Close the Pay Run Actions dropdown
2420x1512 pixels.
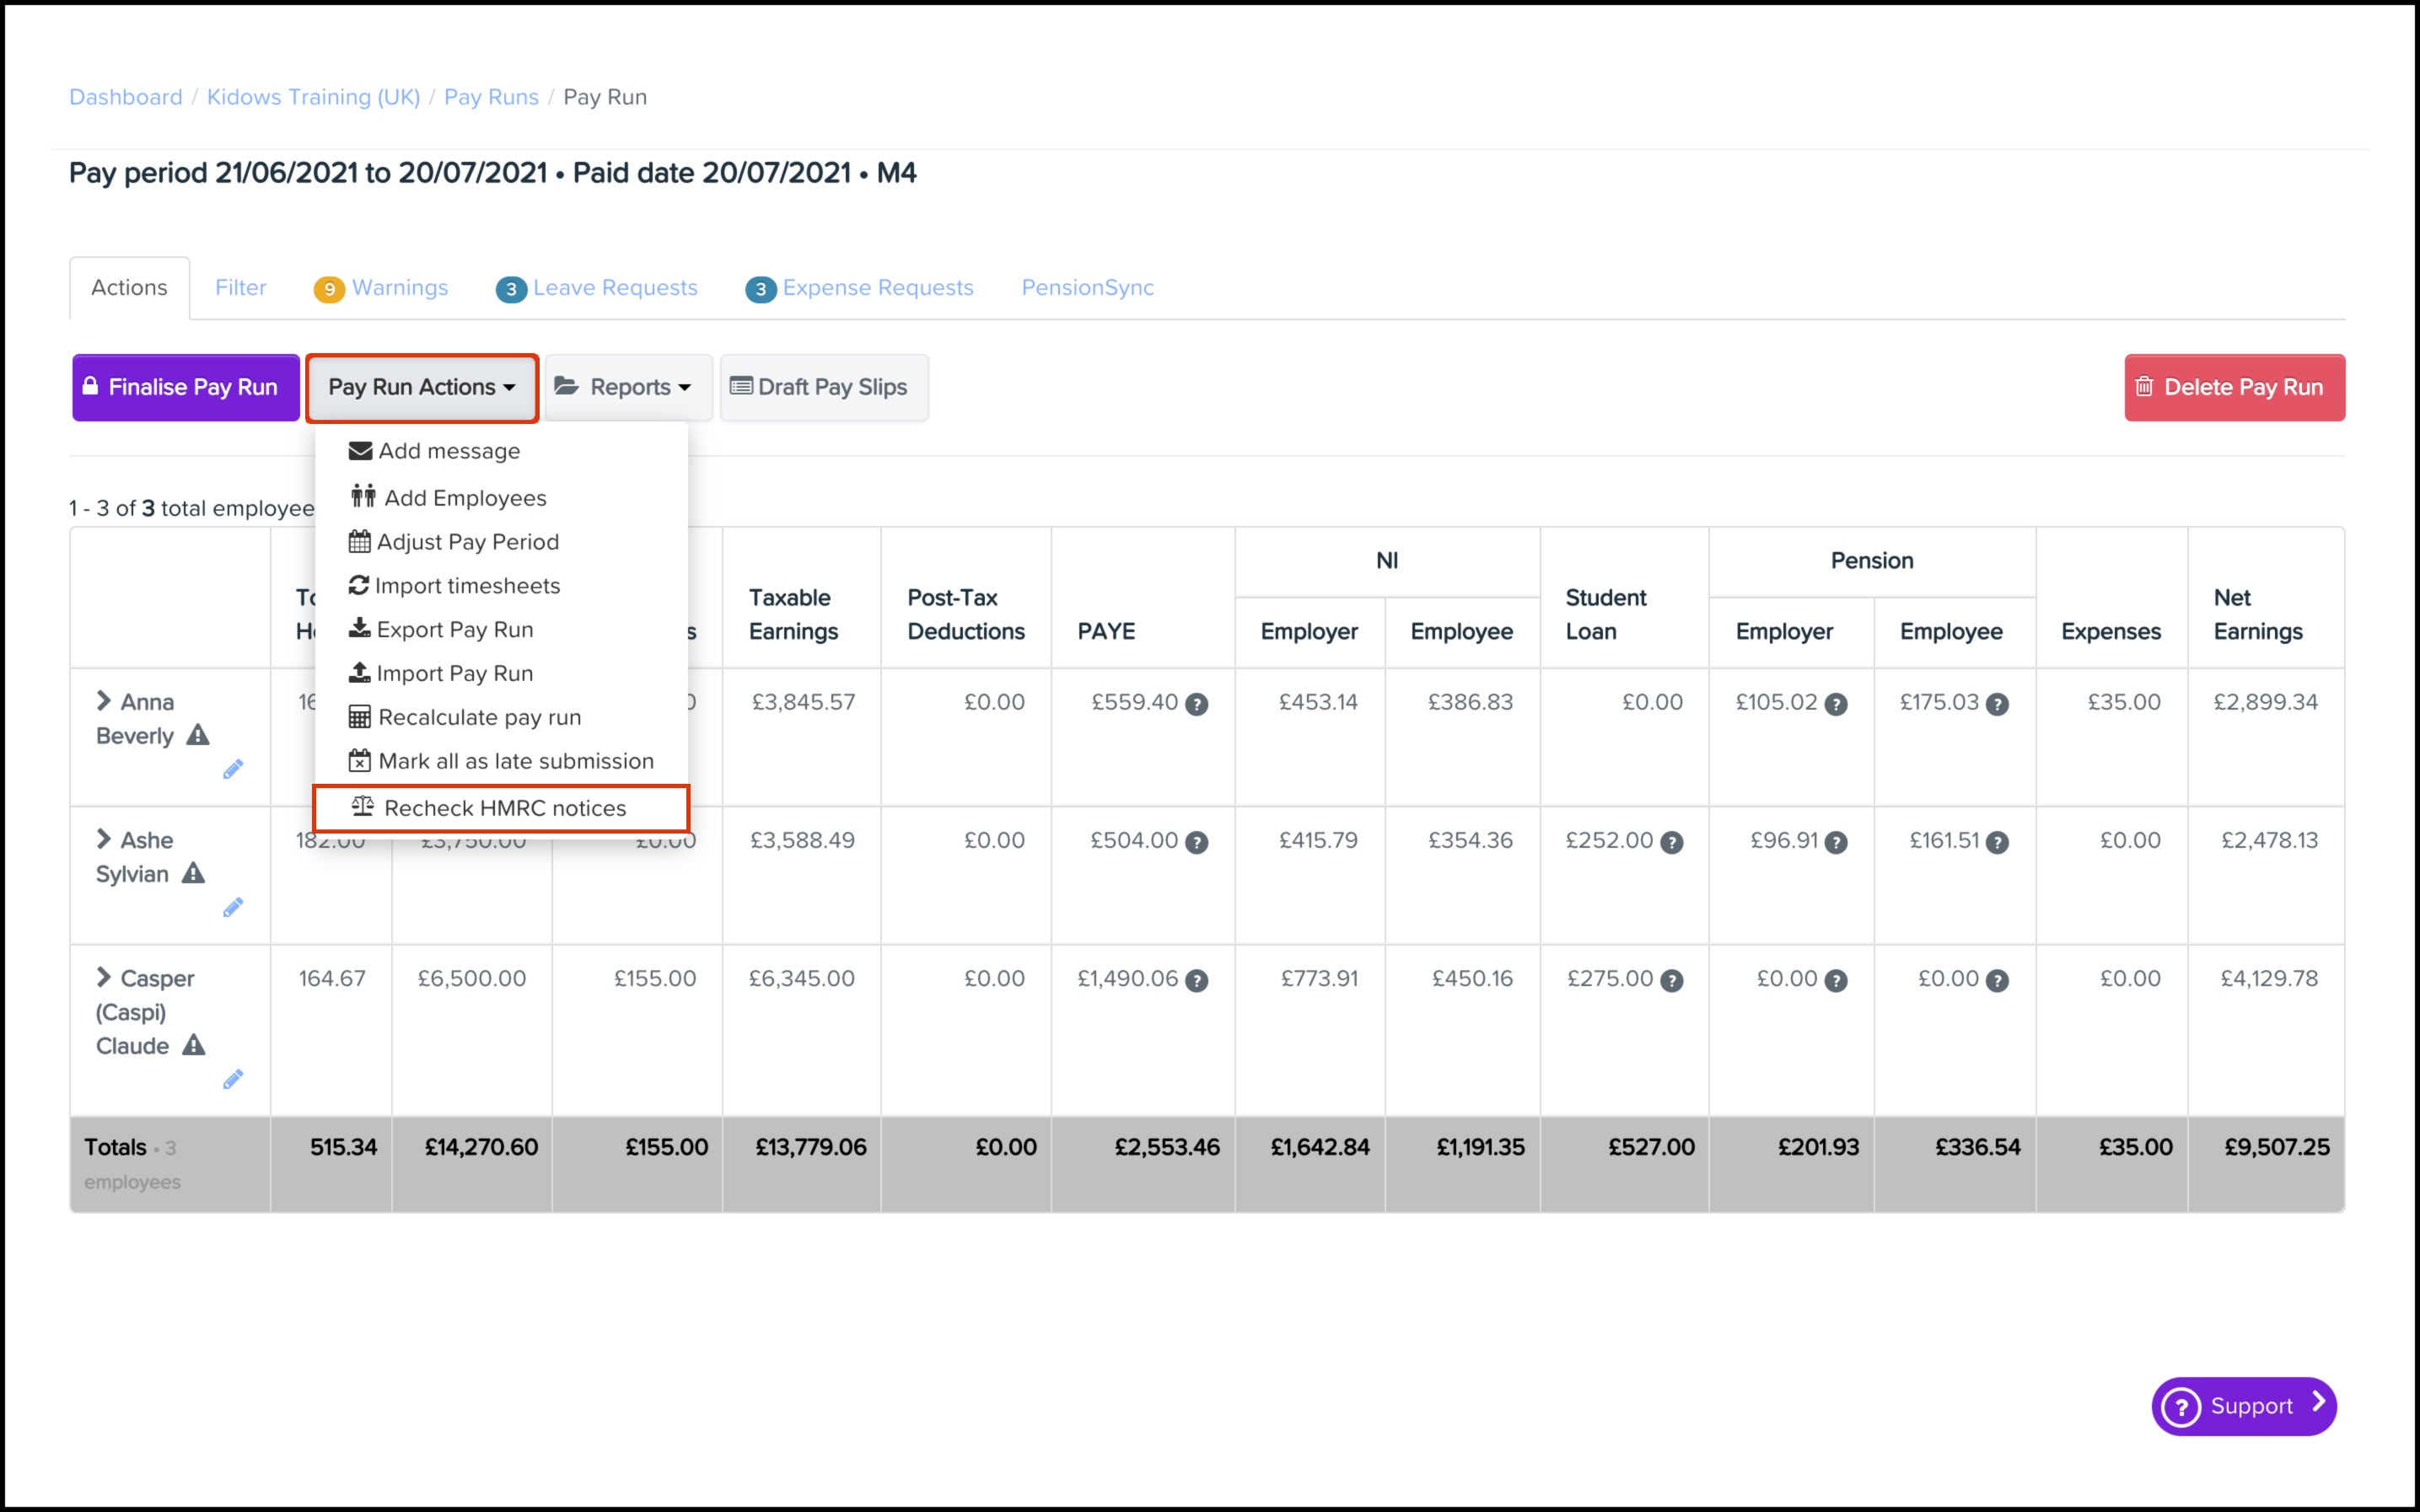coord(421,387)
